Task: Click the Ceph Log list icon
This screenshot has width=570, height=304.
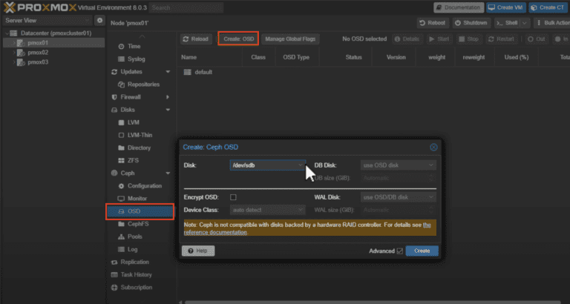Action: click(x=122, y=250)
